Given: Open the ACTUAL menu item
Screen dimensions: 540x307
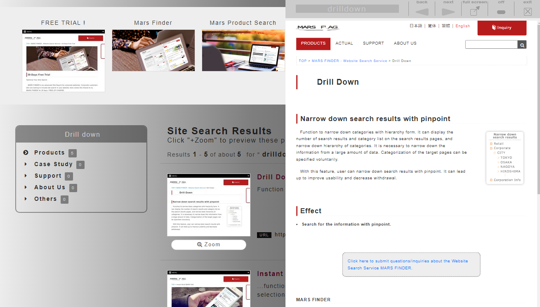Looking at the screenshot, I should click(x=344, y=43).
